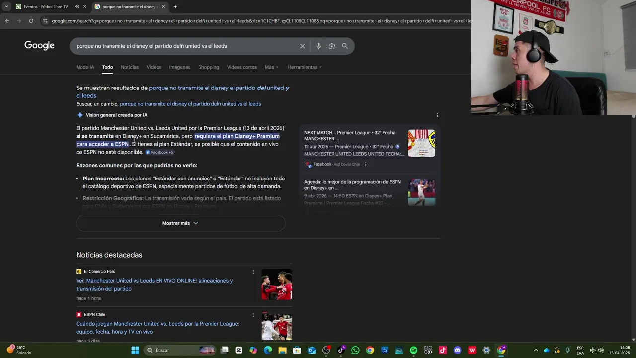Open options for Facebook Red Devils Chile source
This screenshot has width=636, height=358.
click(366, 164)
